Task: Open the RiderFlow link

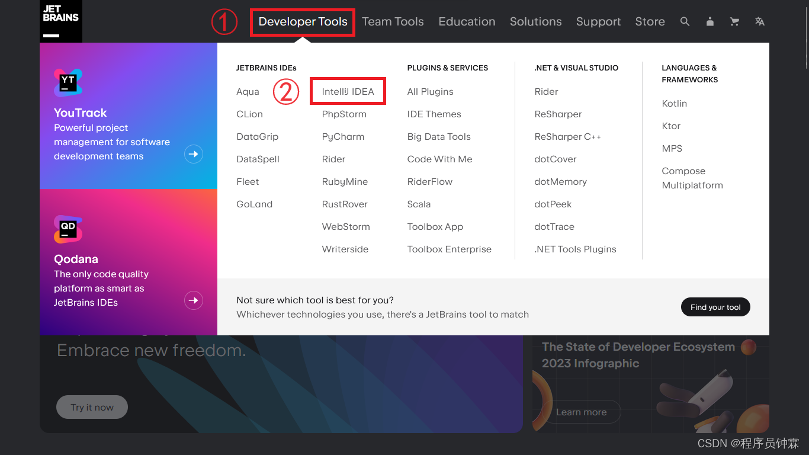Action: (430, 182)
